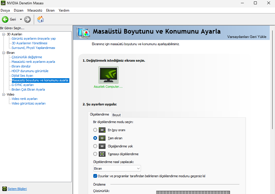Click the green Geri back arrow icon
275x194 pixels.
tap(5, 19)
